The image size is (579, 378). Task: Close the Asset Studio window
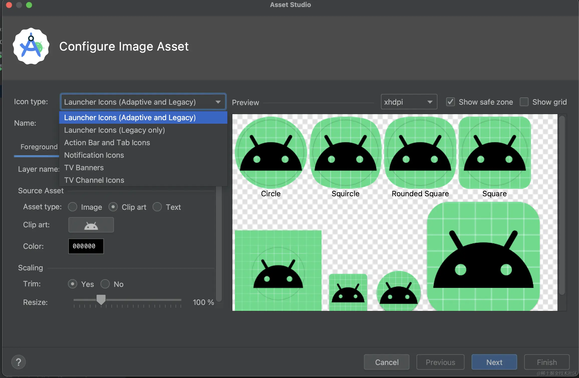pos(9,5)
